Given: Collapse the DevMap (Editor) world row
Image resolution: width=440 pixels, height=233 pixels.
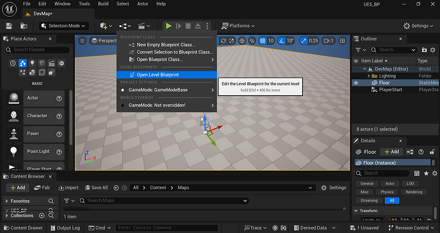Looking at the screenshot, I should [364, 69].
